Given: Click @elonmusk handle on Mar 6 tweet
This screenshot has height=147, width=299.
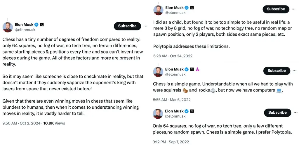Looking at the screenshot, I should [175, 74].
